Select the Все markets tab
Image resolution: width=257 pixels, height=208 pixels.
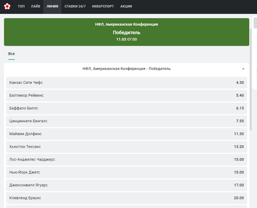(x=11, y=54)
